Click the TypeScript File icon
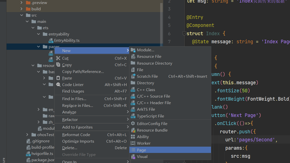290x163 pixels. pyautogui.click(x=133, y=116)
